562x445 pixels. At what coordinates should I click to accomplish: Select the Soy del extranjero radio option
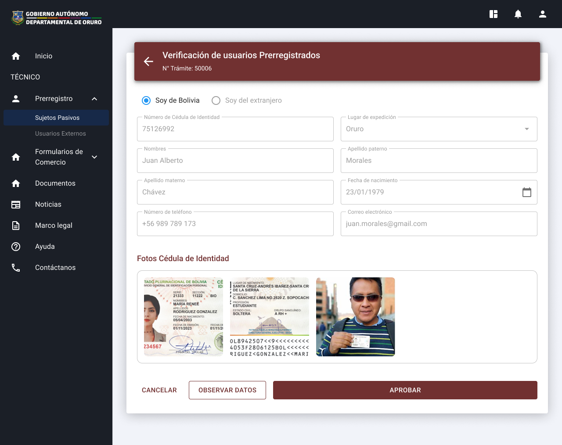point(216,100)
